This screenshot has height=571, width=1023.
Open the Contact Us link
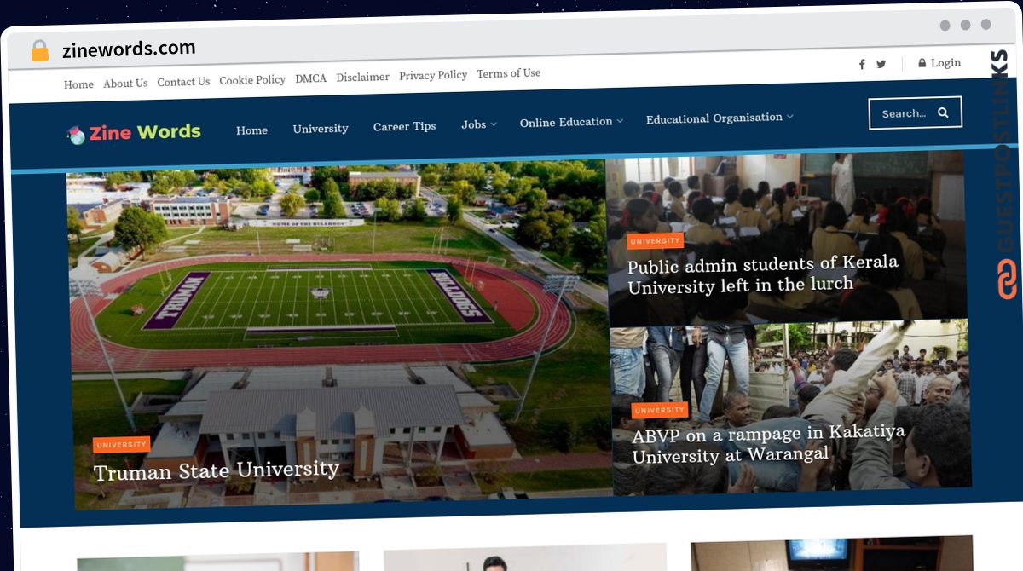[183, 82]
